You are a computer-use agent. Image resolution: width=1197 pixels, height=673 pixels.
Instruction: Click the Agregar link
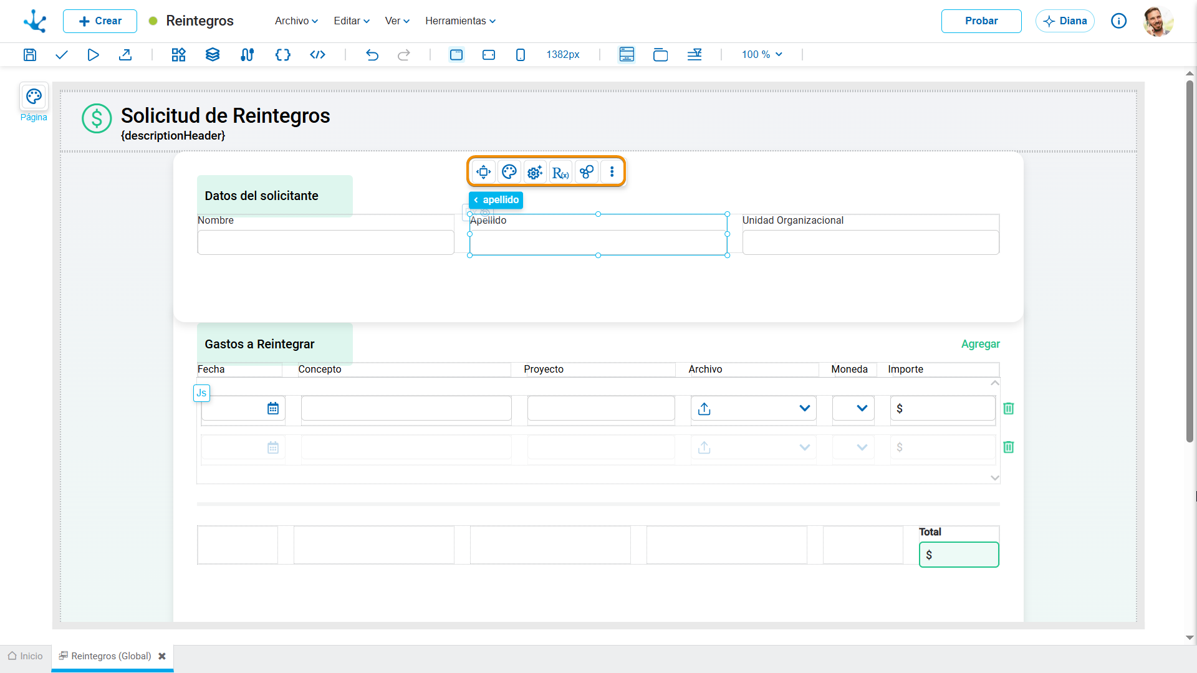(x=980, y=344)
